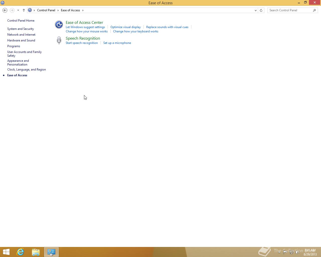Click Optimize visual display
321x257 pixels.
tap(125, 27)
